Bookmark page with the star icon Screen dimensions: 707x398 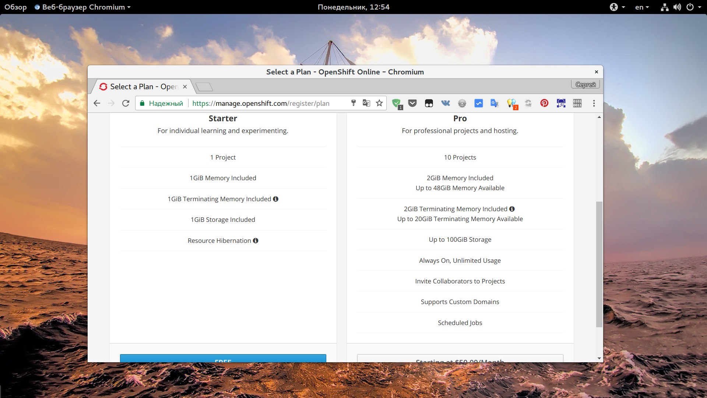[x=379, y=103]
